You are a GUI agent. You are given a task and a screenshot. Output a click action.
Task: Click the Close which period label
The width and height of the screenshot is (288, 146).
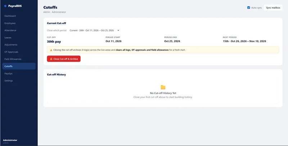click(x=57, y=30)
